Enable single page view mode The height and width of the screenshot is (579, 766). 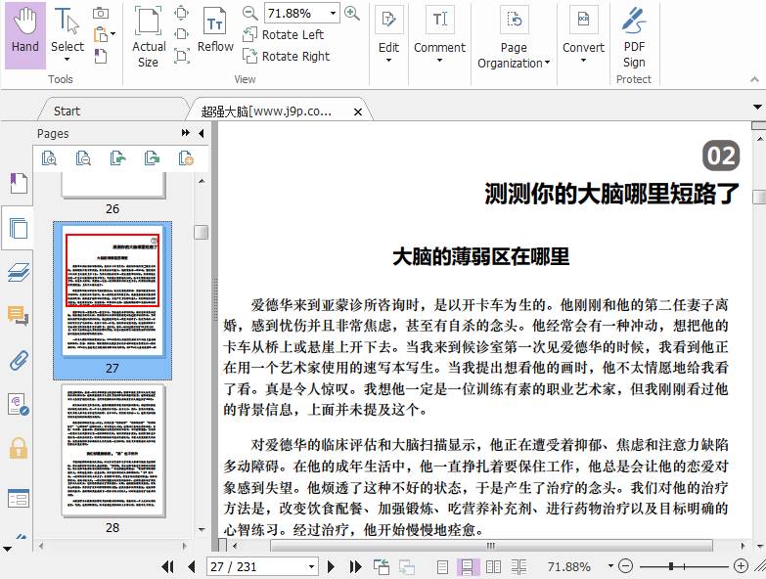pos(443,566)
